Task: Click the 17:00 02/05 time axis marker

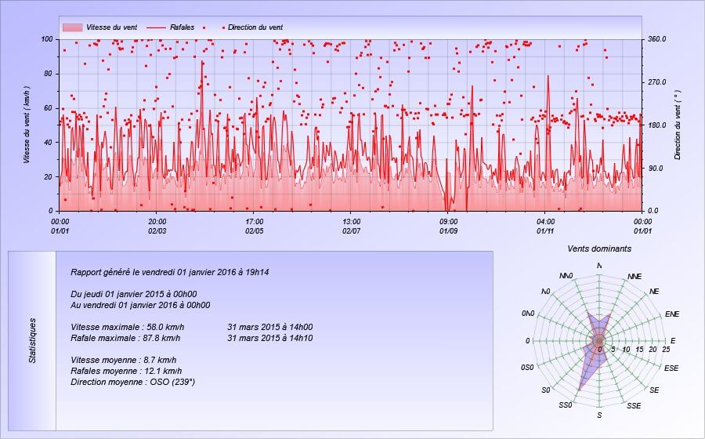Action: (254, 226)
